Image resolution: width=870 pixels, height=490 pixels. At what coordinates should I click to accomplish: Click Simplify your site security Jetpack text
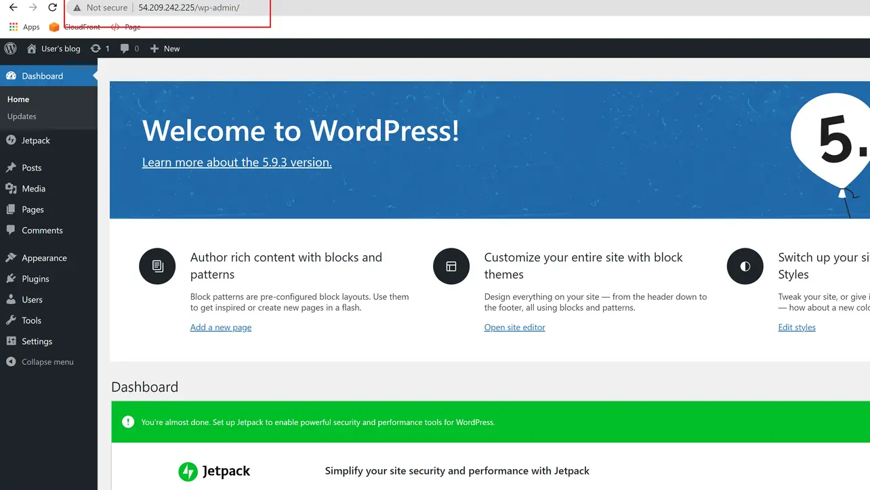point(457,471)
